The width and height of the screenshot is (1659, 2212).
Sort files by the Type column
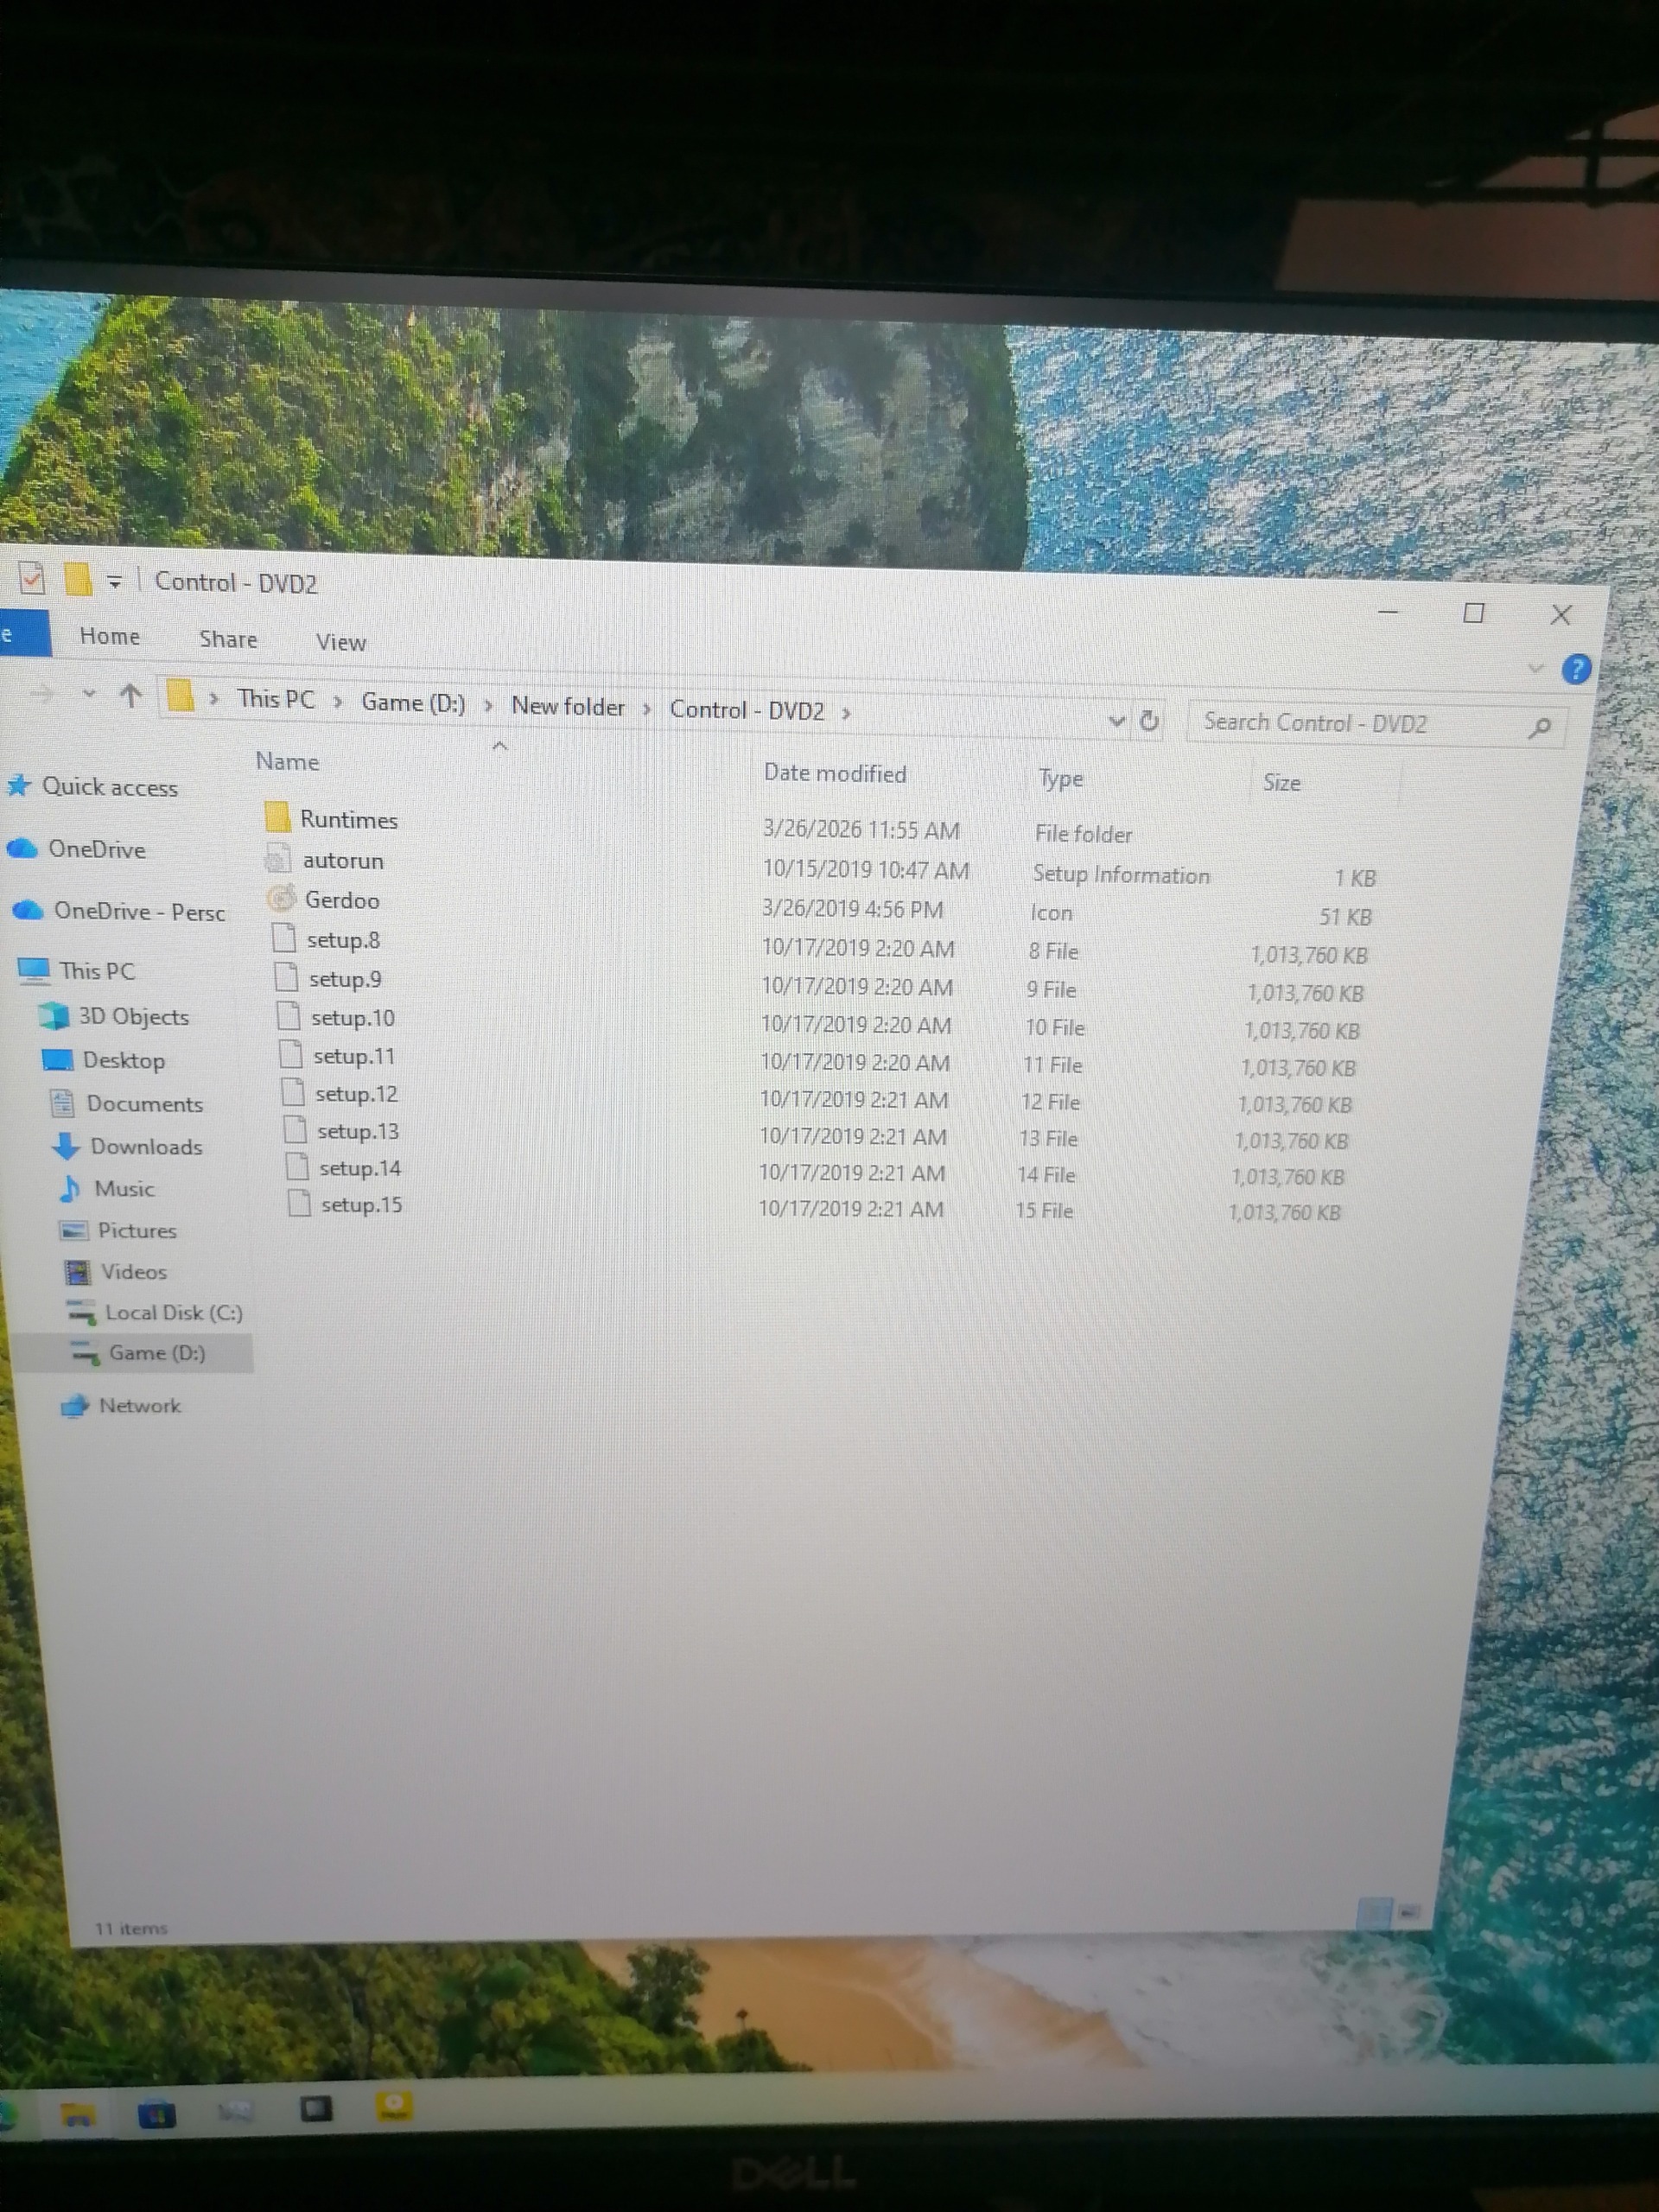tap(1061, 779)
